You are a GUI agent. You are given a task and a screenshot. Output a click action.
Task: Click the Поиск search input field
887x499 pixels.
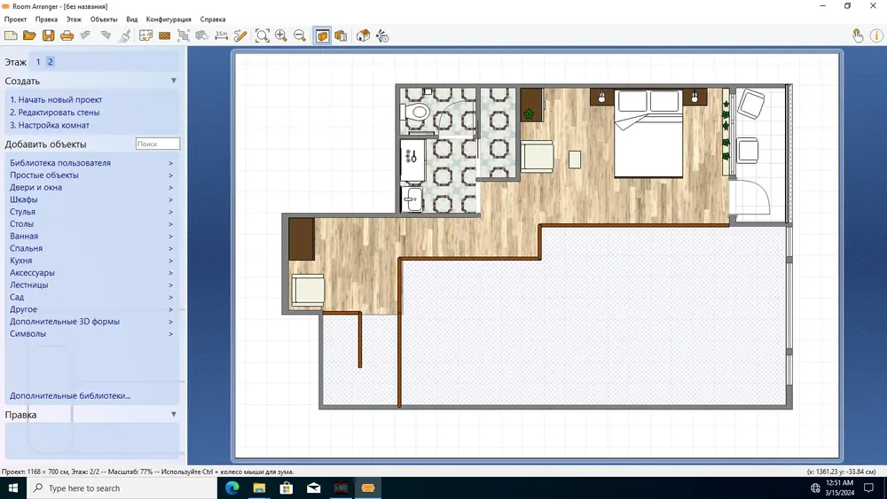tap(158, 144)
